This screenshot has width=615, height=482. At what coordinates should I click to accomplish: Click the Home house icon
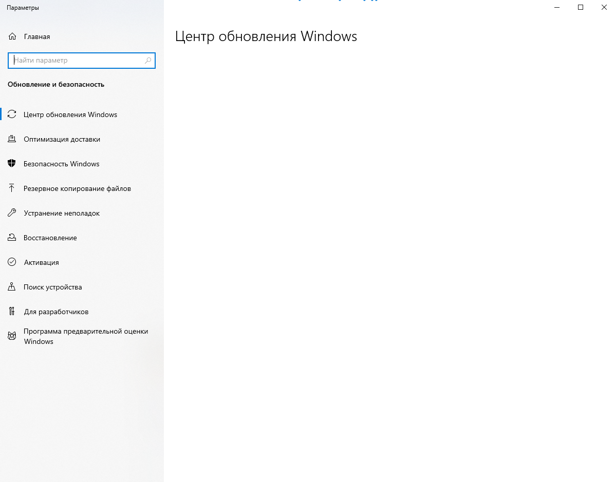(12, 36)
